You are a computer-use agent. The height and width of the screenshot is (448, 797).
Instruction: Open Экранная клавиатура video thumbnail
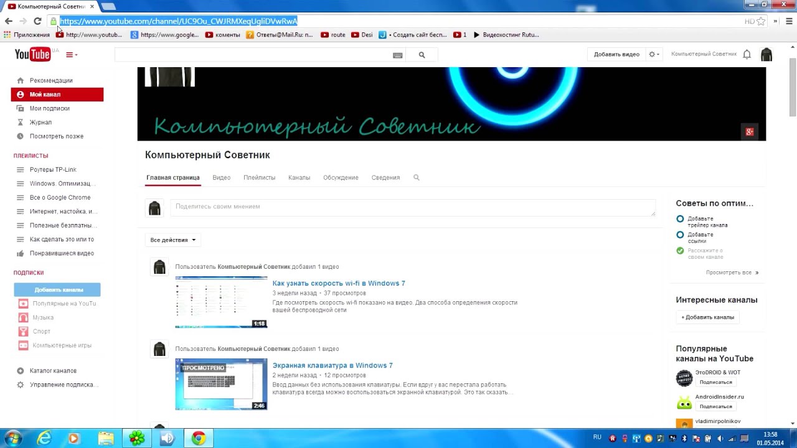[x=221, y=385]
